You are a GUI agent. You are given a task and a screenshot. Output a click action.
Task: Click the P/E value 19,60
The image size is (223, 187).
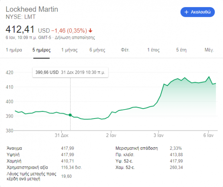click(x=67, y=176)
